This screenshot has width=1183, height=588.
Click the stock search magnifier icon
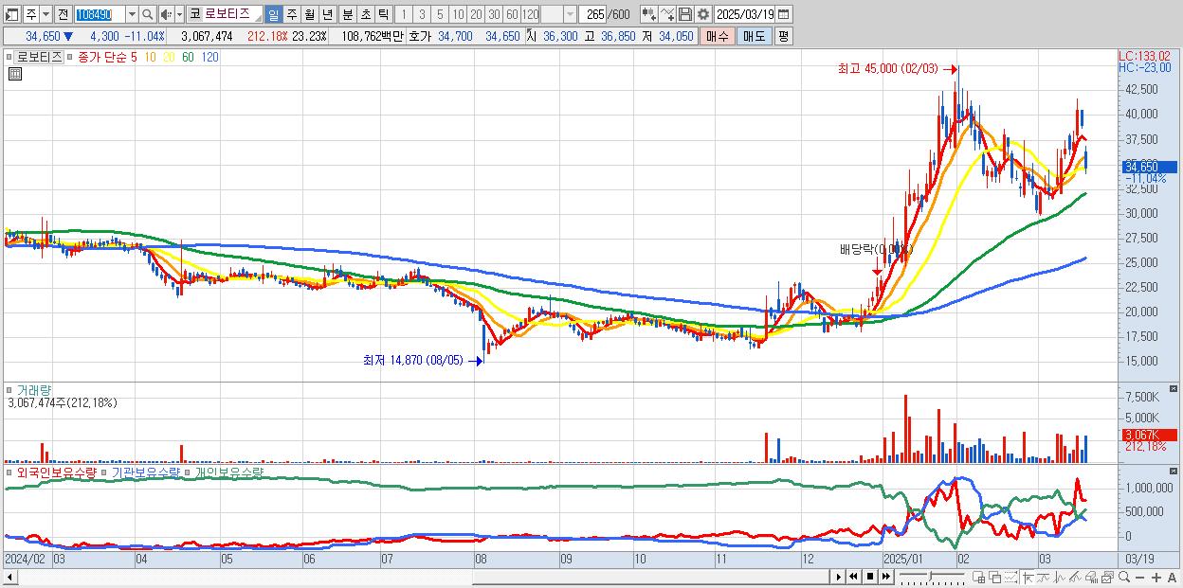pyautogui.click(x=148, y=15)
